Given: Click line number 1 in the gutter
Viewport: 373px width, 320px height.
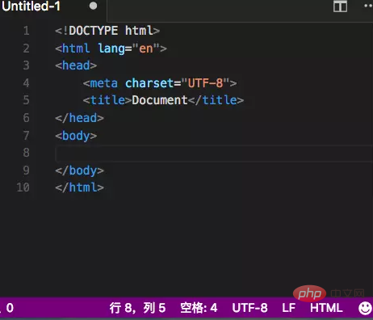Looking at the screenshot, I should click(26, 31).
